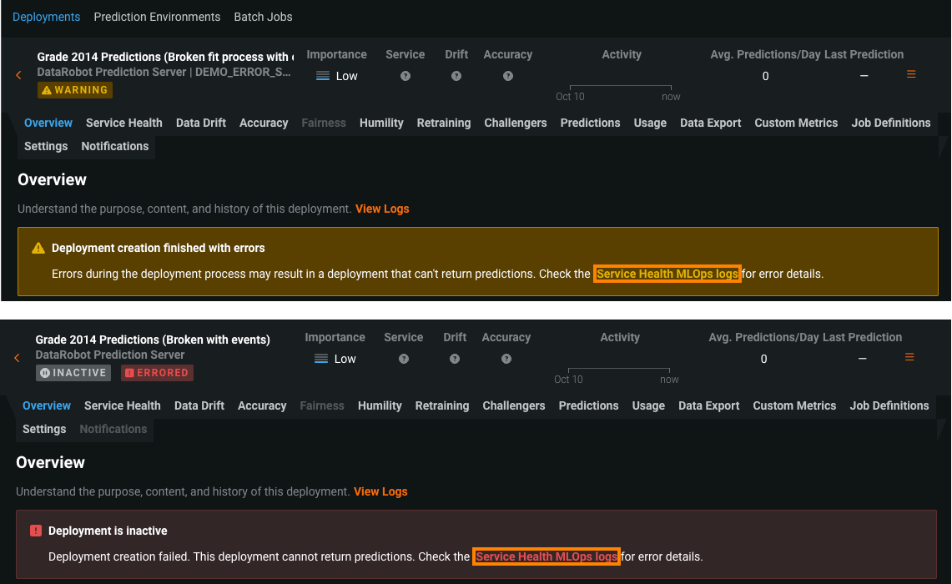Open actions menu icon for WARNING deployment

click(x=911, y=74)
